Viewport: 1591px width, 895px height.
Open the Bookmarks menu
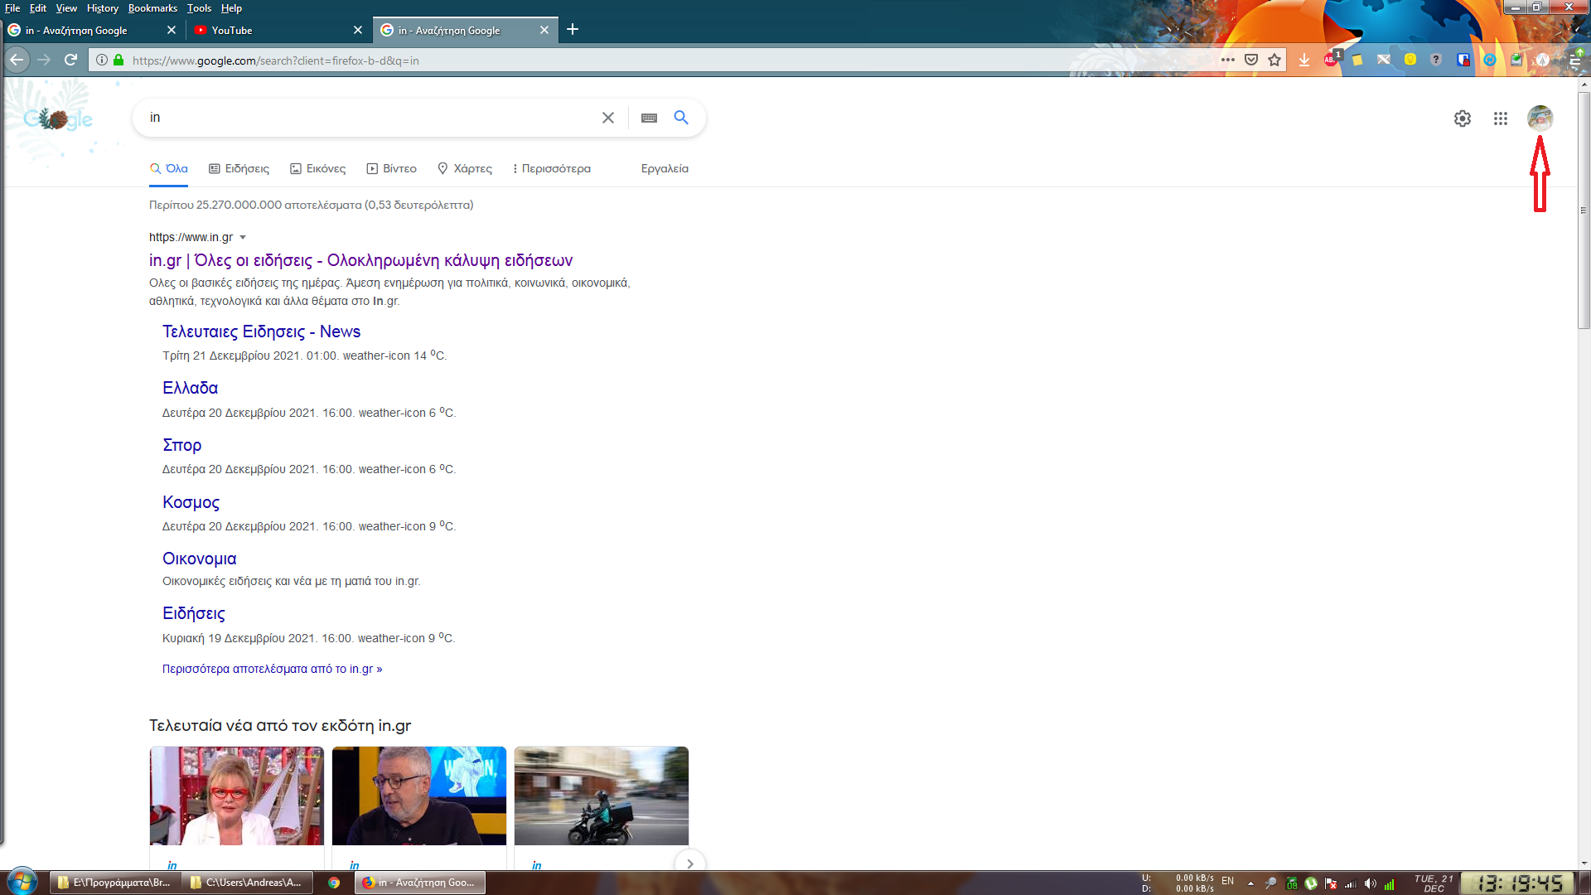click(152, 8)
